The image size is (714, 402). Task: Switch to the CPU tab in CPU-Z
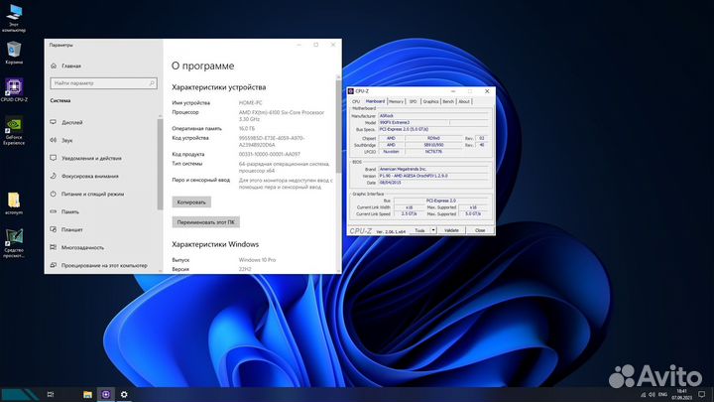[356, 101]
